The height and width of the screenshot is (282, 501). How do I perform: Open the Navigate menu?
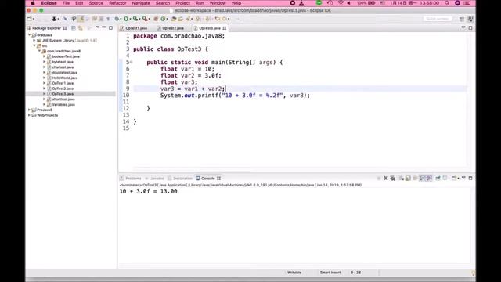[x=141, y=3]
